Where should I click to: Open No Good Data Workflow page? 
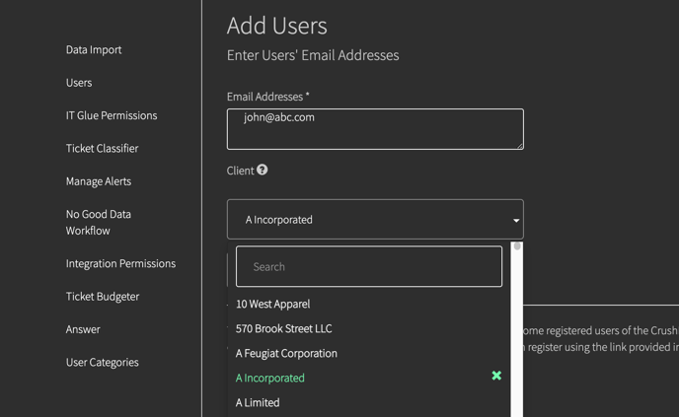(x=99, y=223)
